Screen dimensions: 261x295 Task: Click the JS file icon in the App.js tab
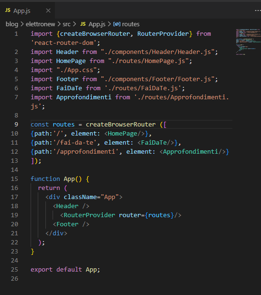point(8,10)
